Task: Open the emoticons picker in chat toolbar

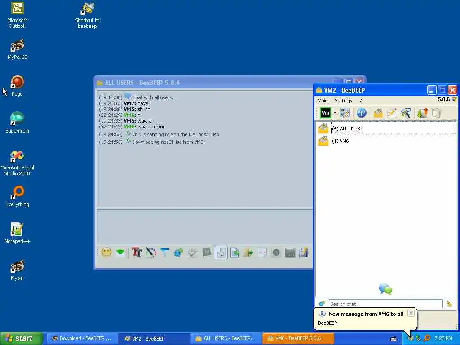Action: pyautogui.click(x=106, y=252)
